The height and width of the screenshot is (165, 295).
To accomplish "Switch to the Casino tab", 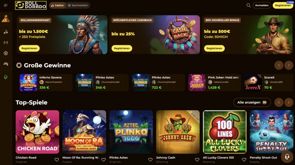I will point(58,6).
